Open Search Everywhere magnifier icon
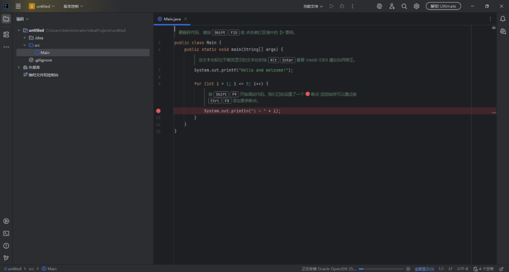 (404, 6)
